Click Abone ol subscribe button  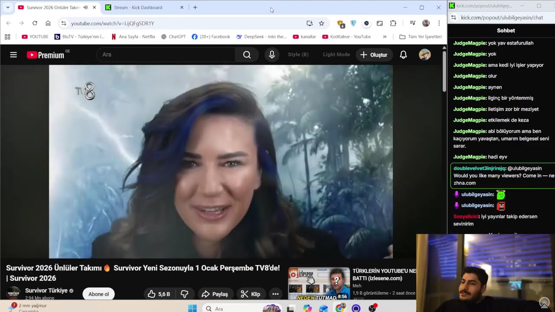(x=98, y=294)
